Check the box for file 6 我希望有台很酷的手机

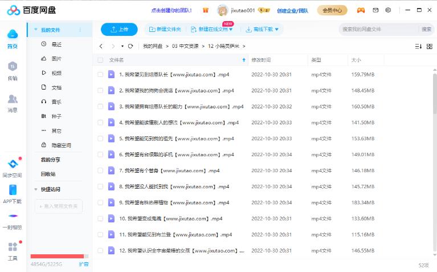tap(100, 155)
